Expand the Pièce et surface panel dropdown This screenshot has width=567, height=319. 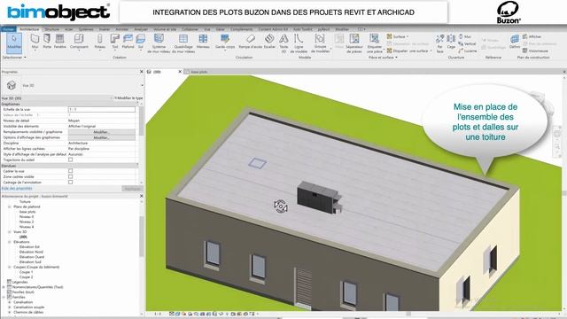click(383, 58)
